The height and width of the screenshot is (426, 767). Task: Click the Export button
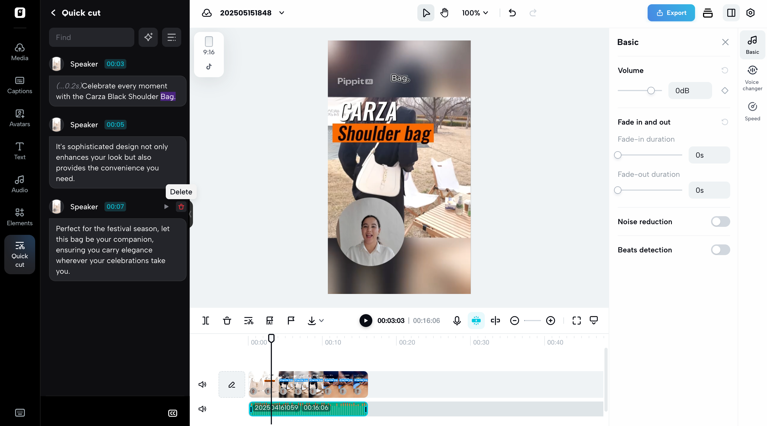coord(671,13)
